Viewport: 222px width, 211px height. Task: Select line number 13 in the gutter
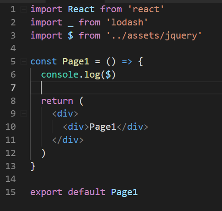[x=10, y=166]
